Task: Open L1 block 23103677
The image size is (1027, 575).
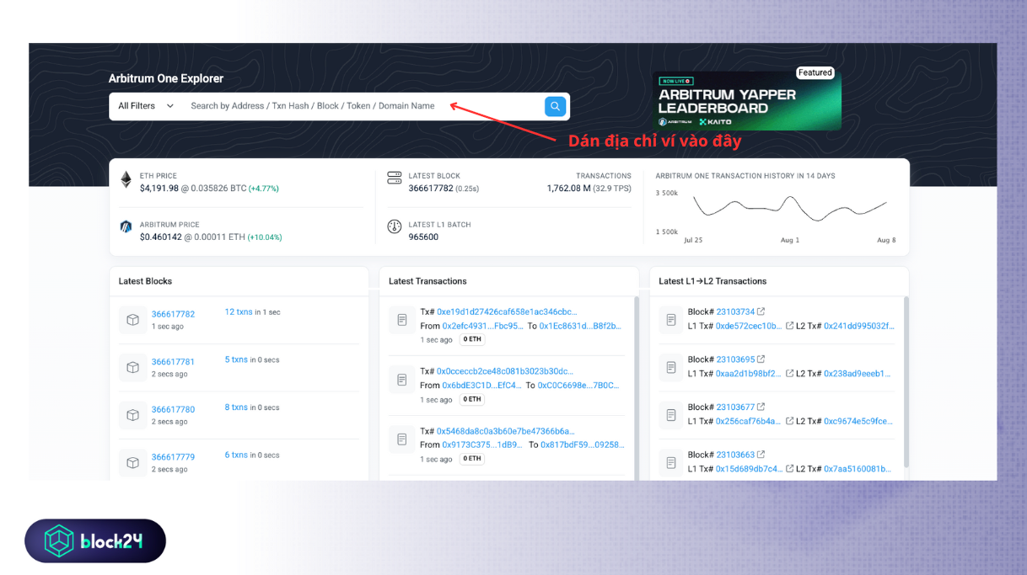Action: point(735,407)
